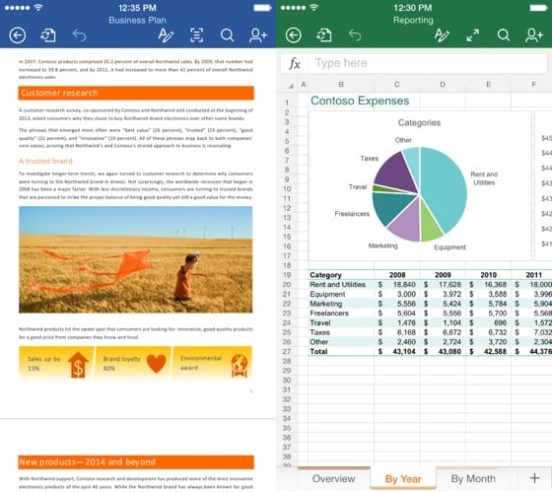Tap the back arrow in Excel Reporting
The height and width of the screenshot is (492, 552).
pyautogui.click(x=294, y=35)
